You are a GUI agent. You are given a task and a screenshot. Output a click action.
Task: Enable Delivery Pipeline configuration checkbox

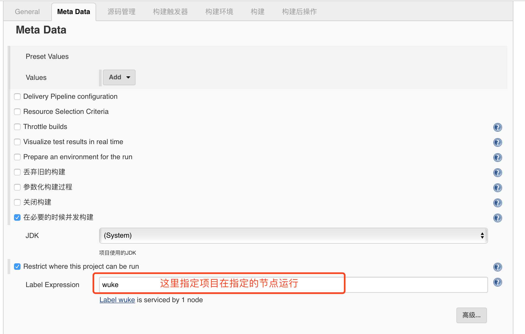[17, 97]
